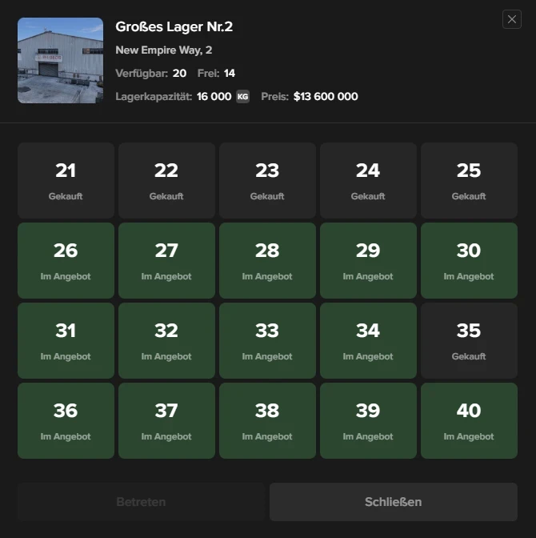Click the Großes Lager Nr.2 title

point(174,27)
